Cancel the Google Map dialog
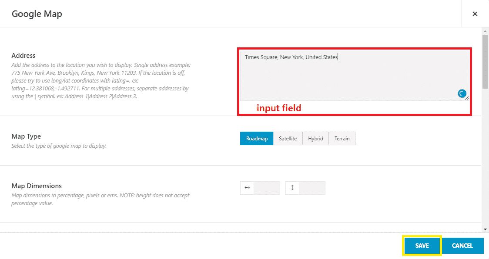Viewport: 489px width, 259px height. pyautogui.click(x=462, y=246)
